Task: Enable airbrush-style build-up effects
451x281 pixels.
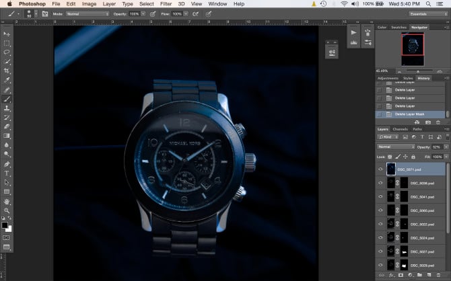Action: click(x=196, y=14)
